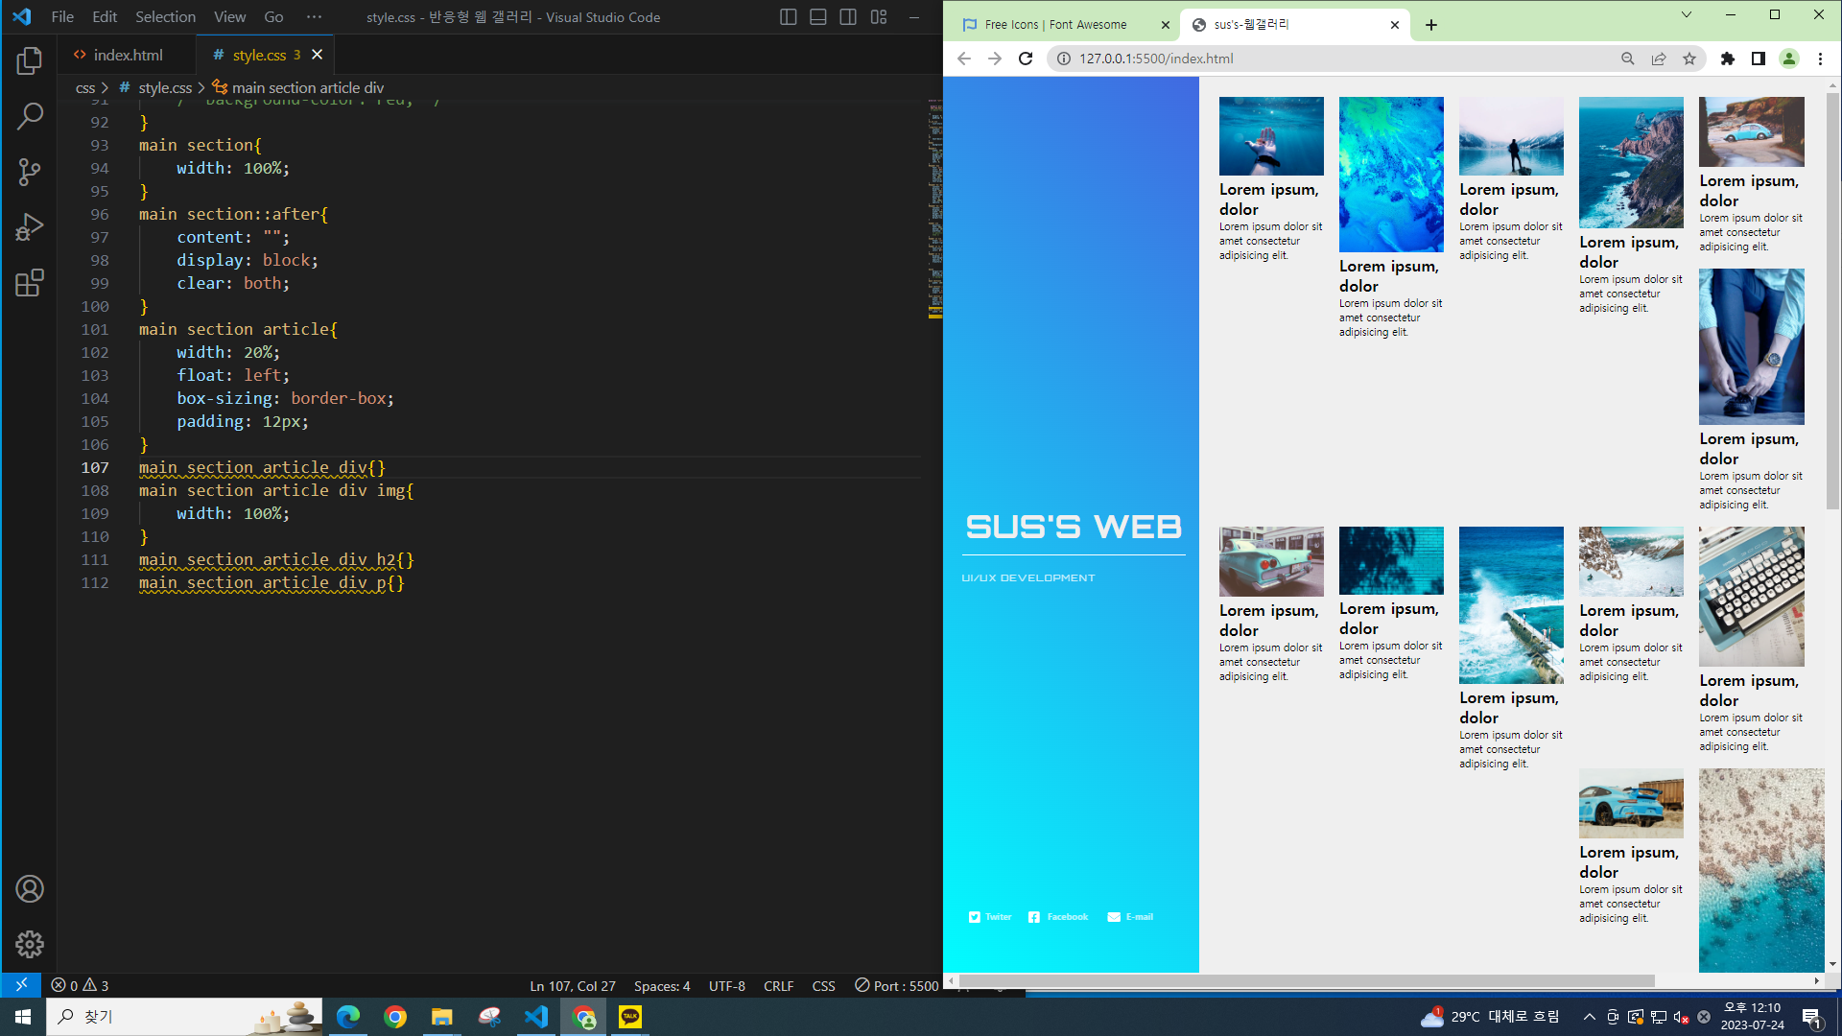The height and width of the screenshot is (1036, 1842).
Task: Open the Selection menu
Action: click(165, 17)
